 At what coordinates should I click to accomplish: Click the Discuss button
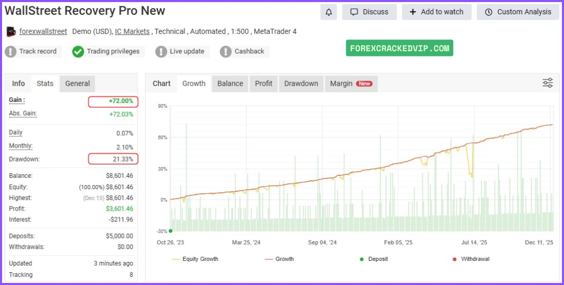tap(369, 12)
